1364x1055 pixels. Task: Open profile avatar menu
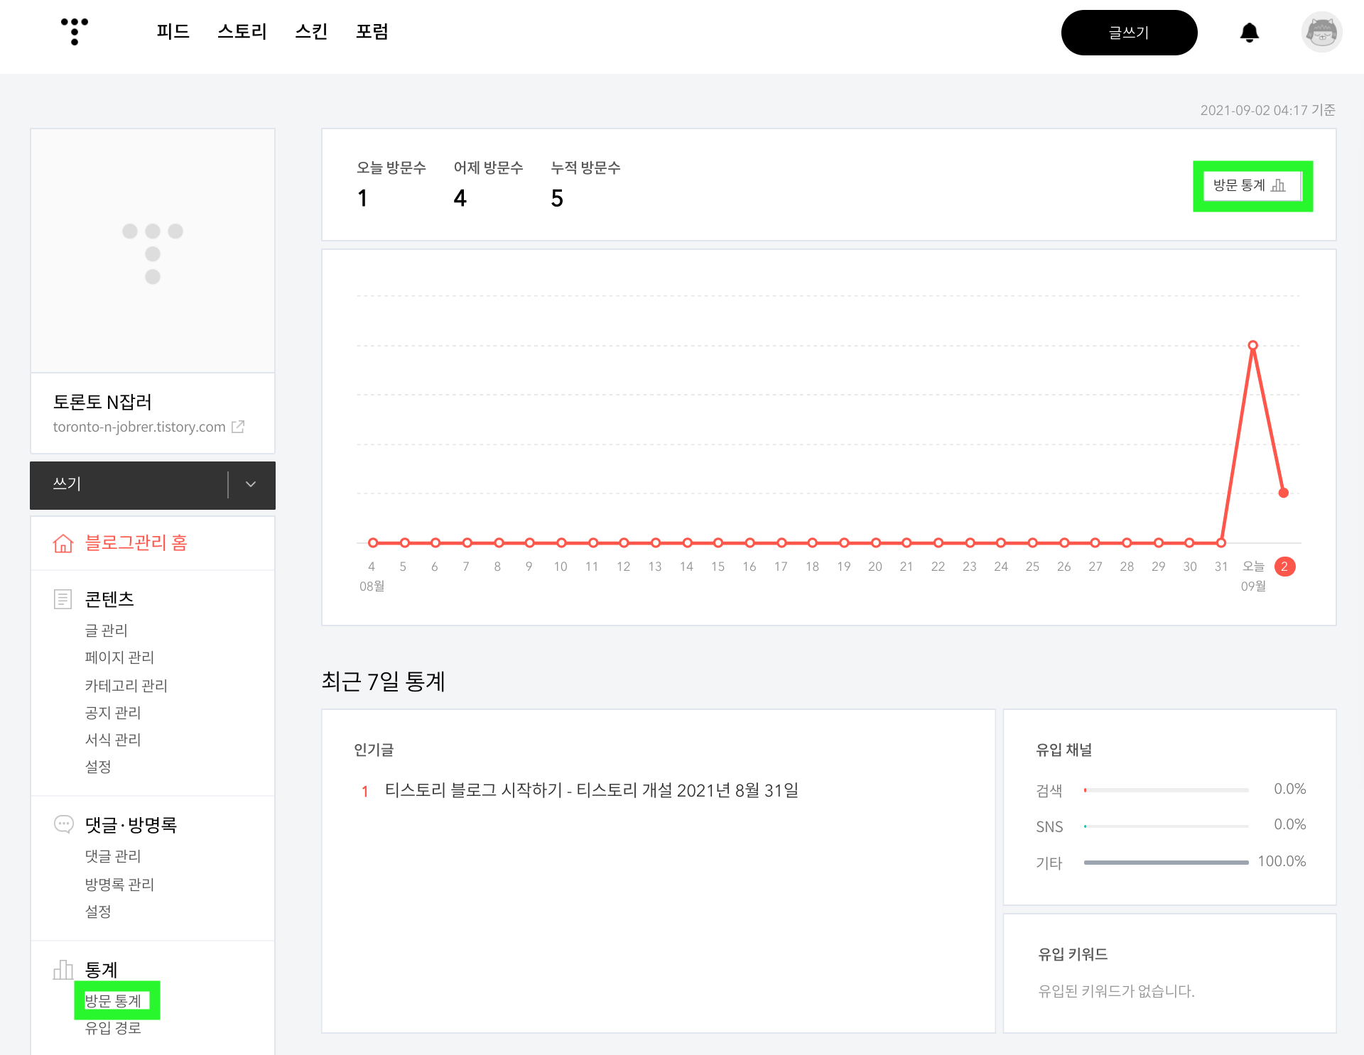(x=1321, y=33)
